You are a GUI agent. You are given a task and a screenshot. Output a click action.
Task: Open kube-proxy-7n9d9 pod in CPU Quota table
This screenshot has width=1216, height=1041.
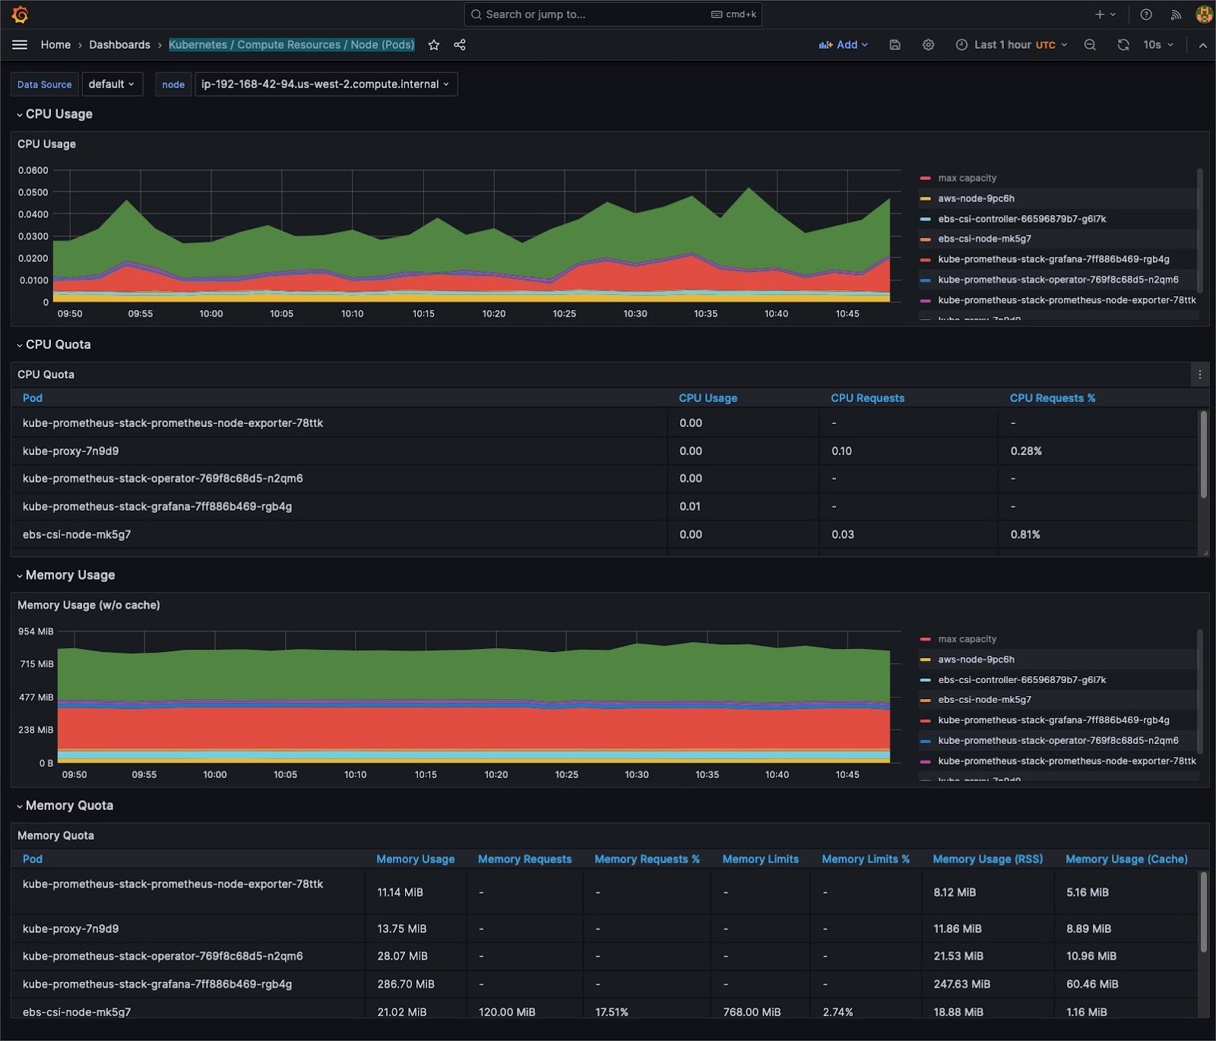click(71, 451)
